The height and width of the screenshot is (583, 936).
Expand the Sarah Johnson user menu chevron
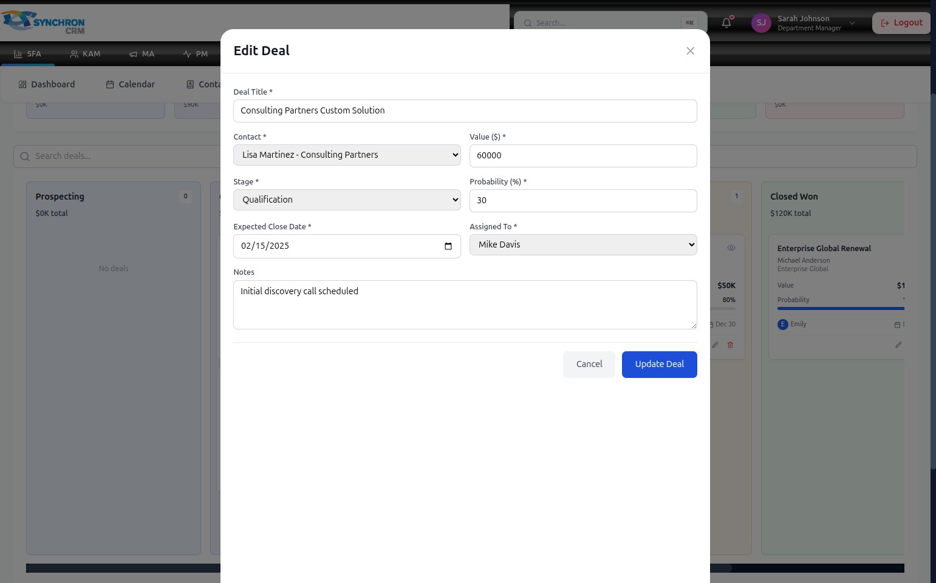852,23
